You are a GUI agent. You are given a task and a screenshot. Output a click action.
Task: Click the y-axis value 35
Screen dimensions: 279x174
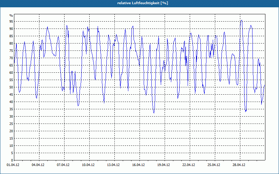coord(11,109)
